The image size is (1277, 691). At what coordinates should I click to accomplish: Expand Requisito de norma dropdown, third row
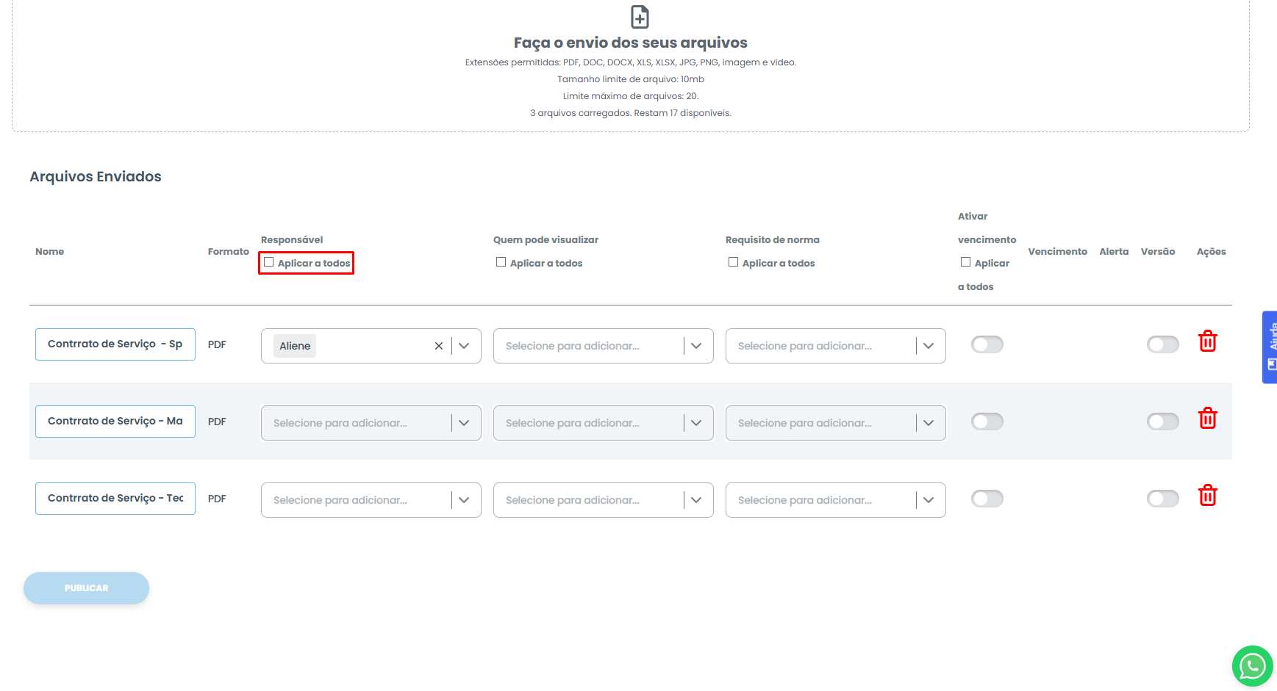pyautogui.click(x=929, y=500)
